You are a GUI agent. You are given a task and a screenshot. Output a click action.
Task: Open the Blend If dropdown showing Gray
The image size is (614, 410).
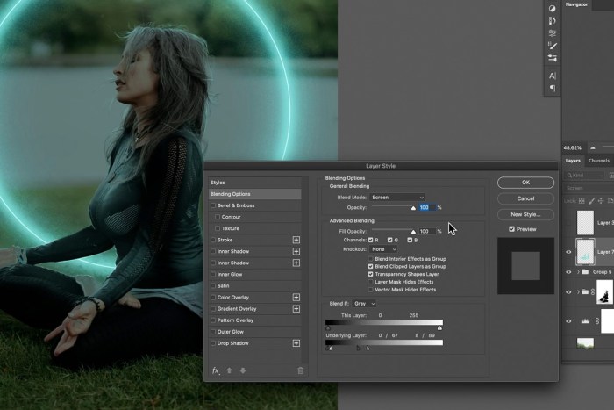[364, 304]
